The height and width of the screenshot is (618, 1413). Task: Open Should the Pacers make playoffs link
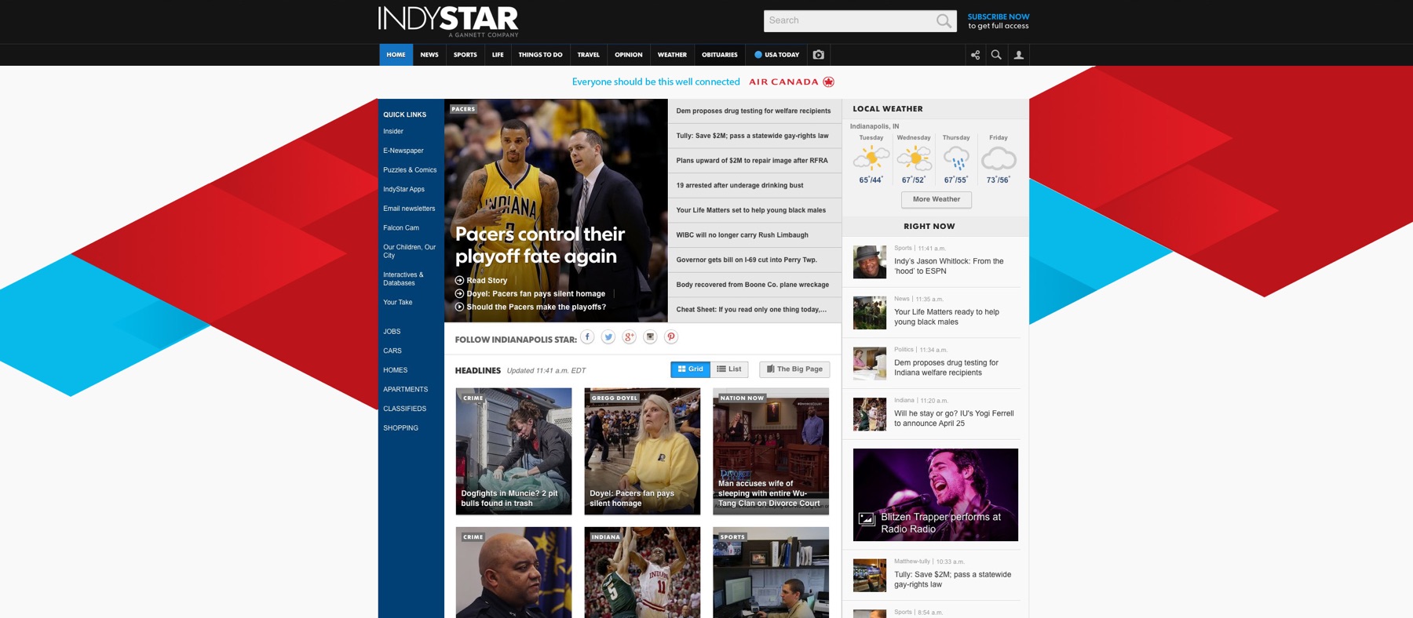(x=536, y=307)
